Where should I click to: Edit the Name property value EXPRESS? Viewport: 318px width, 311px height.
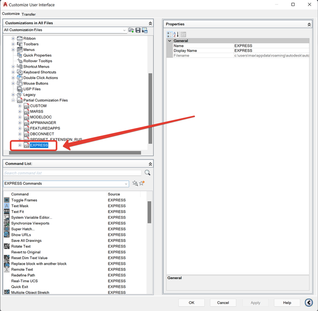pos(271,45)
